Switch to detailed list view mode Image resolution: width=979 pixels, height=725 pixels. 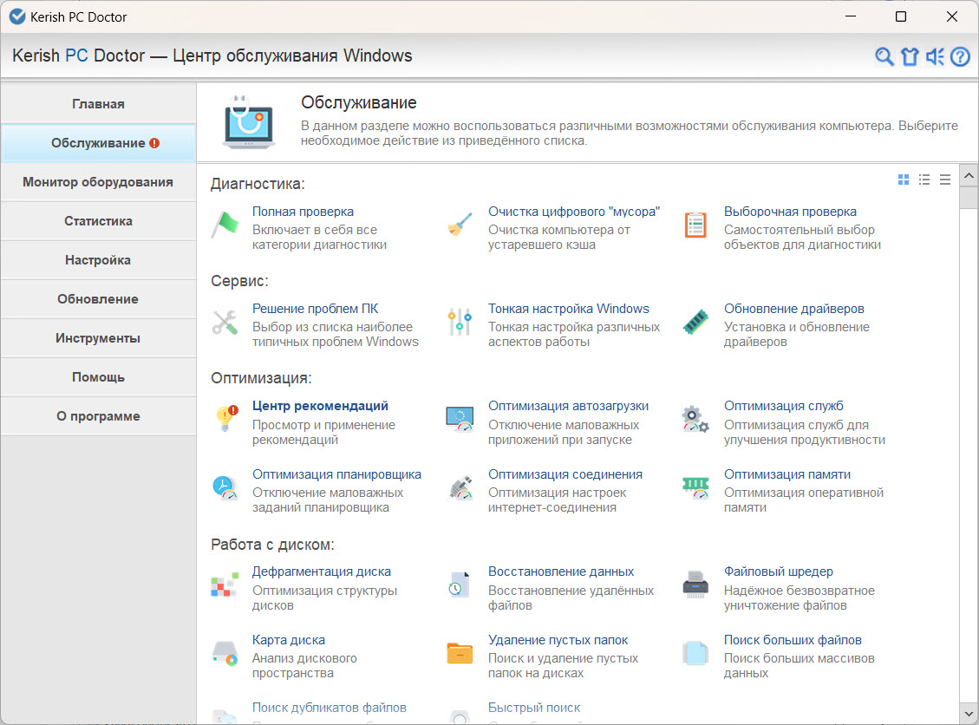coord(924,180)
